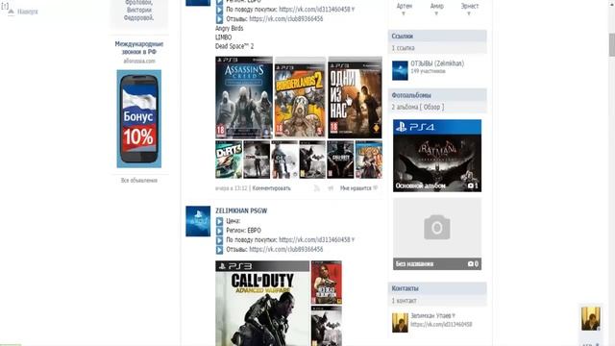Open the Red Dead Redemption cover
This screenshot has width=615, height=346.
click(x=327, y=283)
